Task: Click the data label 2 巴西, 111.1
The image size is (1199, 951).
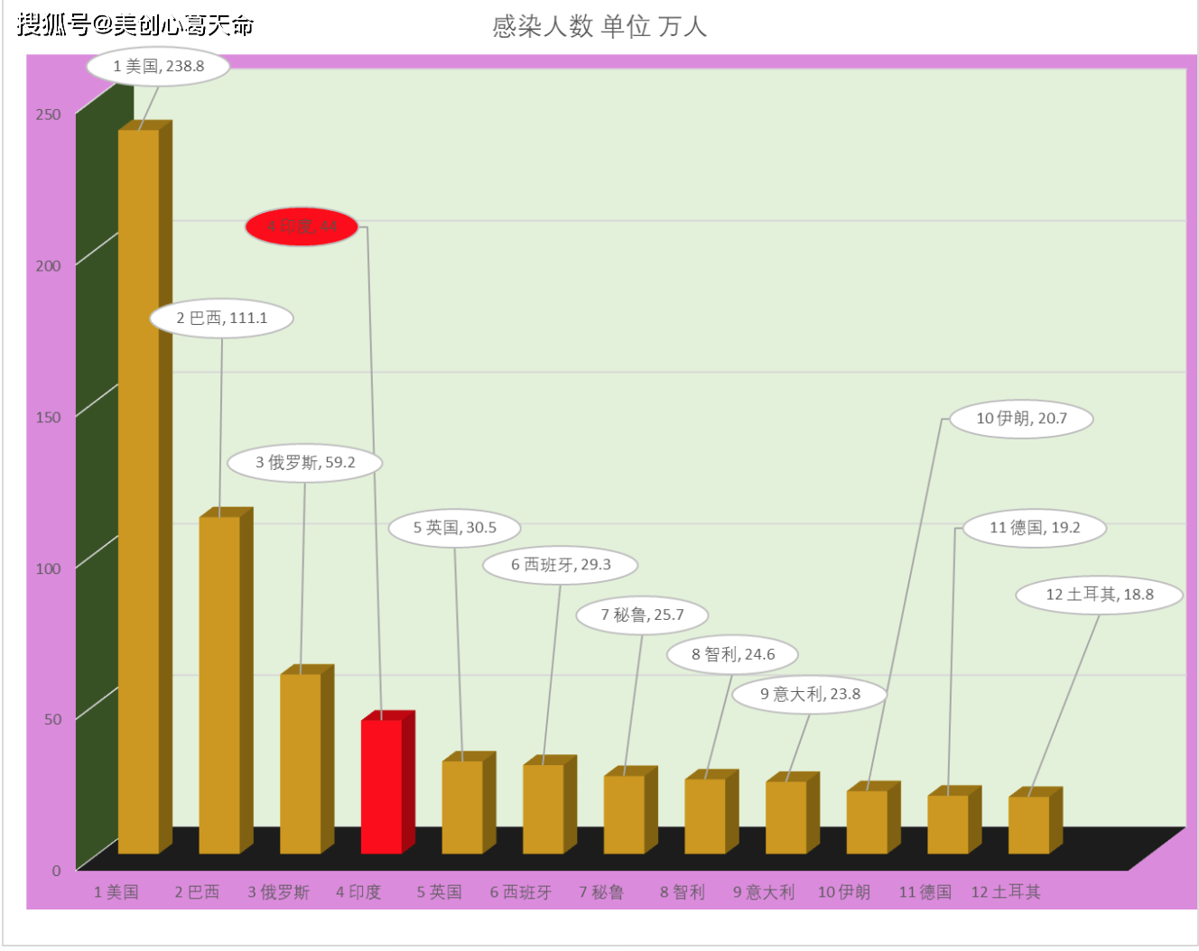Action: pyautogui.click(x=222, y=318)
